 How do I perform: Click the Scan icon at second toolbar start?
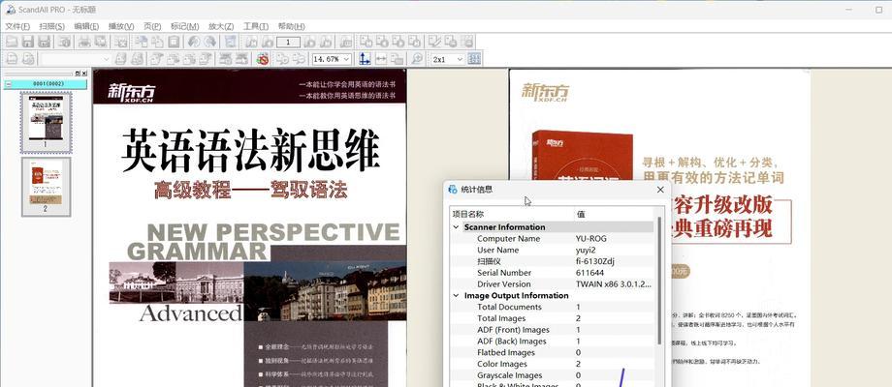12,59
